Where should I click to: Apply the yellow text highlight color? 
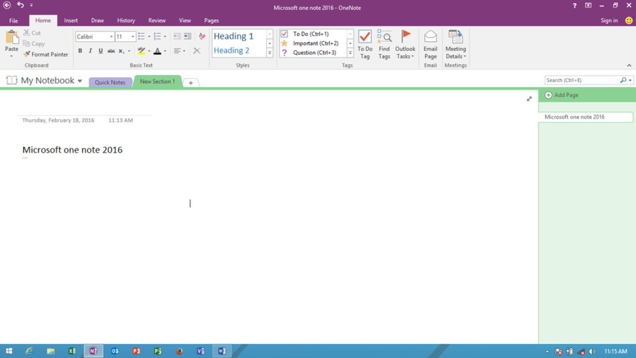click(141, 51)
